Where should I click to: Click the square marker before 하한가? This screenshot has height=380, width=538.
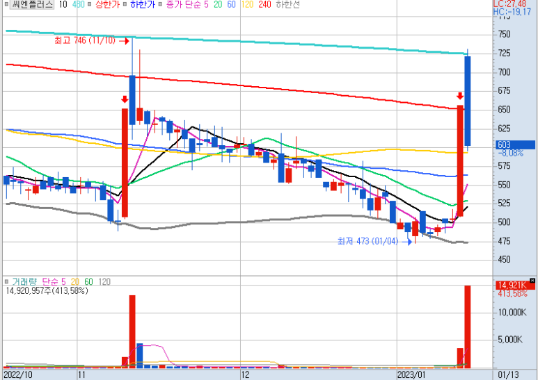[125, 4]
